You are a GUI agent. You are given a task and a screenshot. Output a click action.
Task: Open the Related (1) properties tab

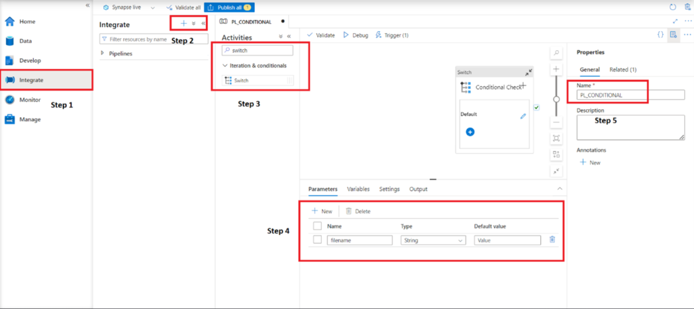(622, 69)
